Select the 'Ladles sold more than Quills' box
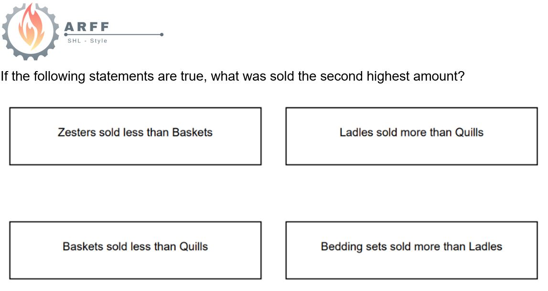The width and height of the screenshot is (548, 291). [411, 136]
